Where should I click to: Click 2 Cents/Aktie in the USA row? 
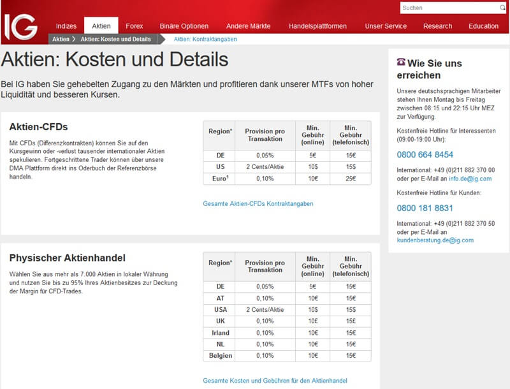[265, 310]
